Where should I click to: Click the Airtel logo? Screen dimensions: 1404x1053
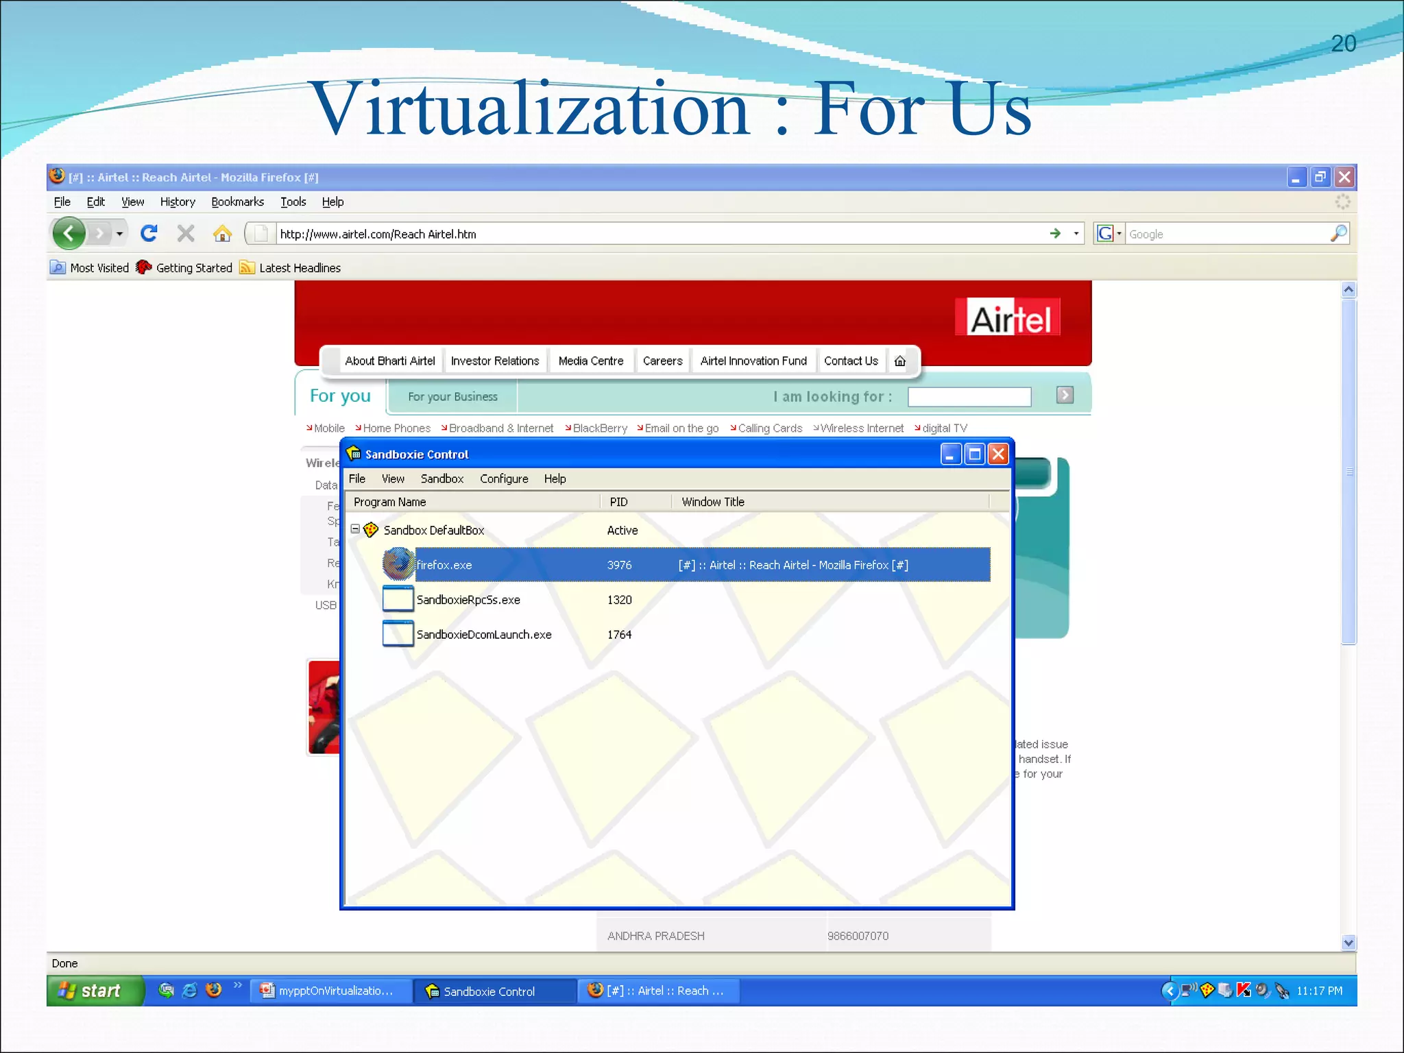(1008, 317)
